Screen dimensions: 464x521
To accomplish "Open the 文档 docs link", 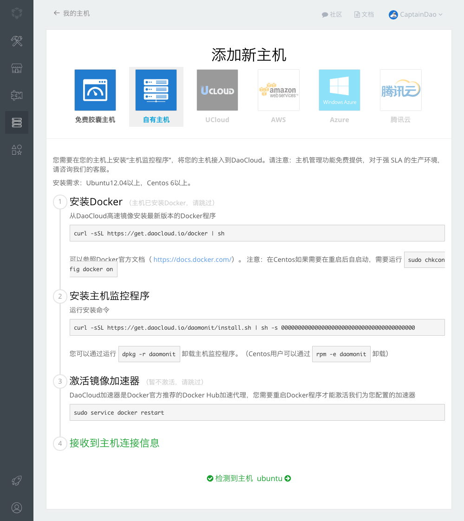I will point(364,14).
